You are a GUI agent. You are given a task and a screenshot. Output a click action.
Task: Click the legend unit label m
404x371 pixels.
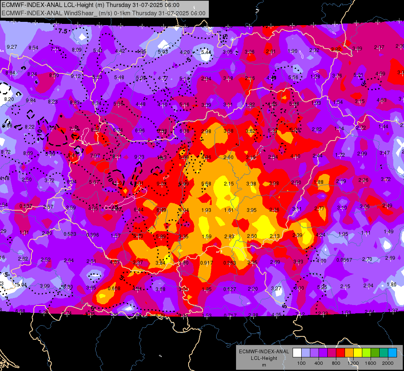(x=264, y=365)
